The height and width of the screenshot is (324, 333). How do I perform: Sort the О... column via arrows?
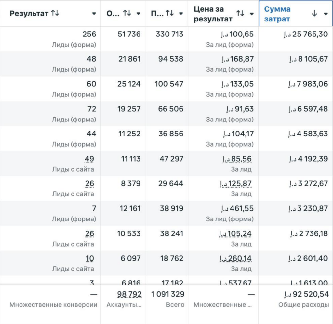point(127,13)
